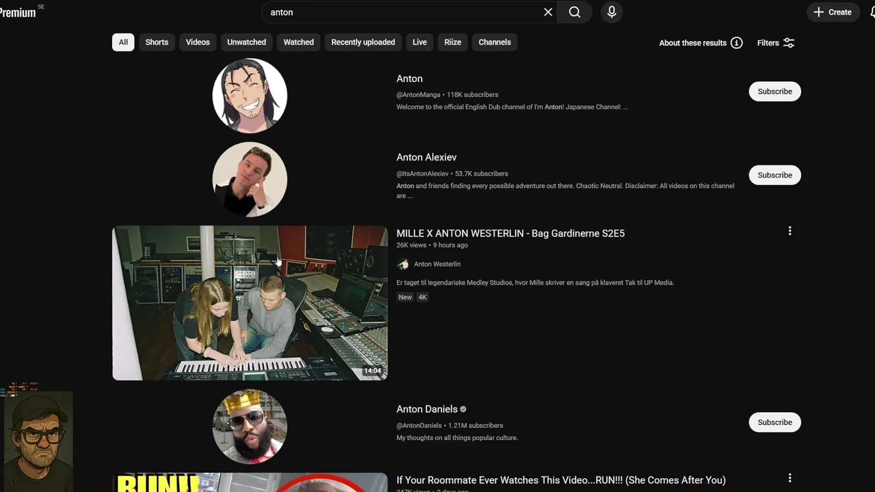Open the Anton Alexiev channel title
Viewport: 875px width, 492px height.
tap(427, 157)
